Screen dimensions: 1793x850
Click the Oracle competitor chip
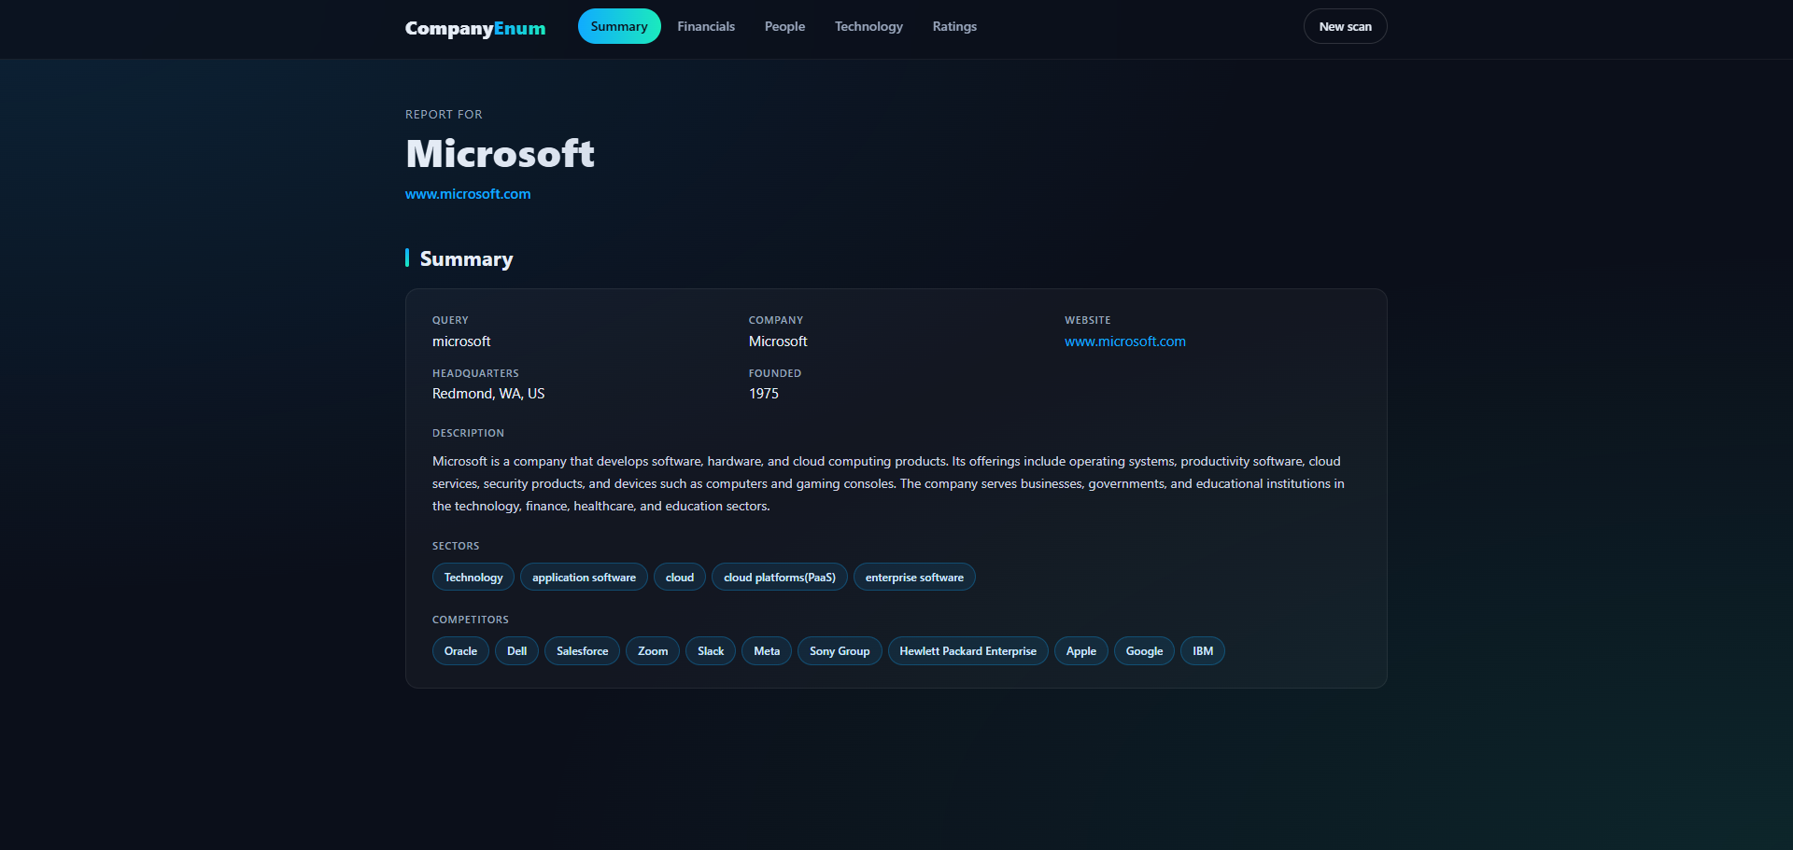coord(460,650)
